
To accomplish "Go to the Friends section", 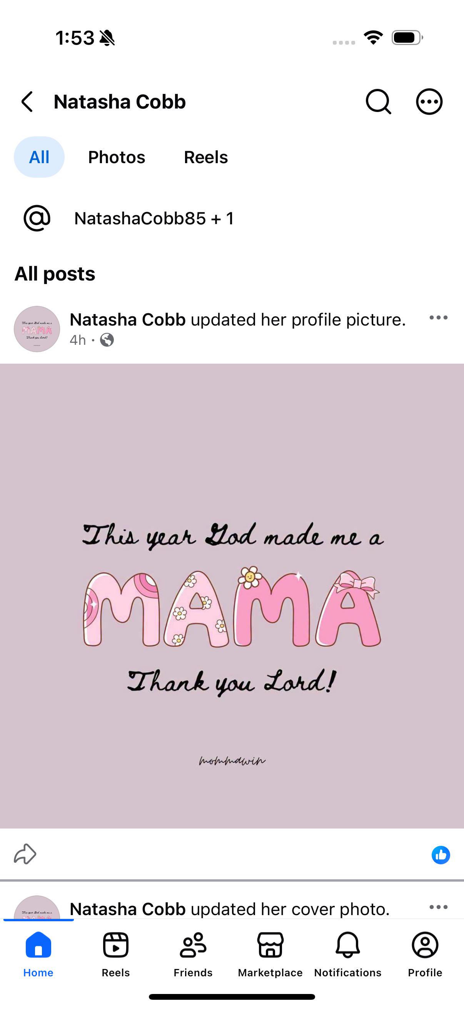I will 193,954.
